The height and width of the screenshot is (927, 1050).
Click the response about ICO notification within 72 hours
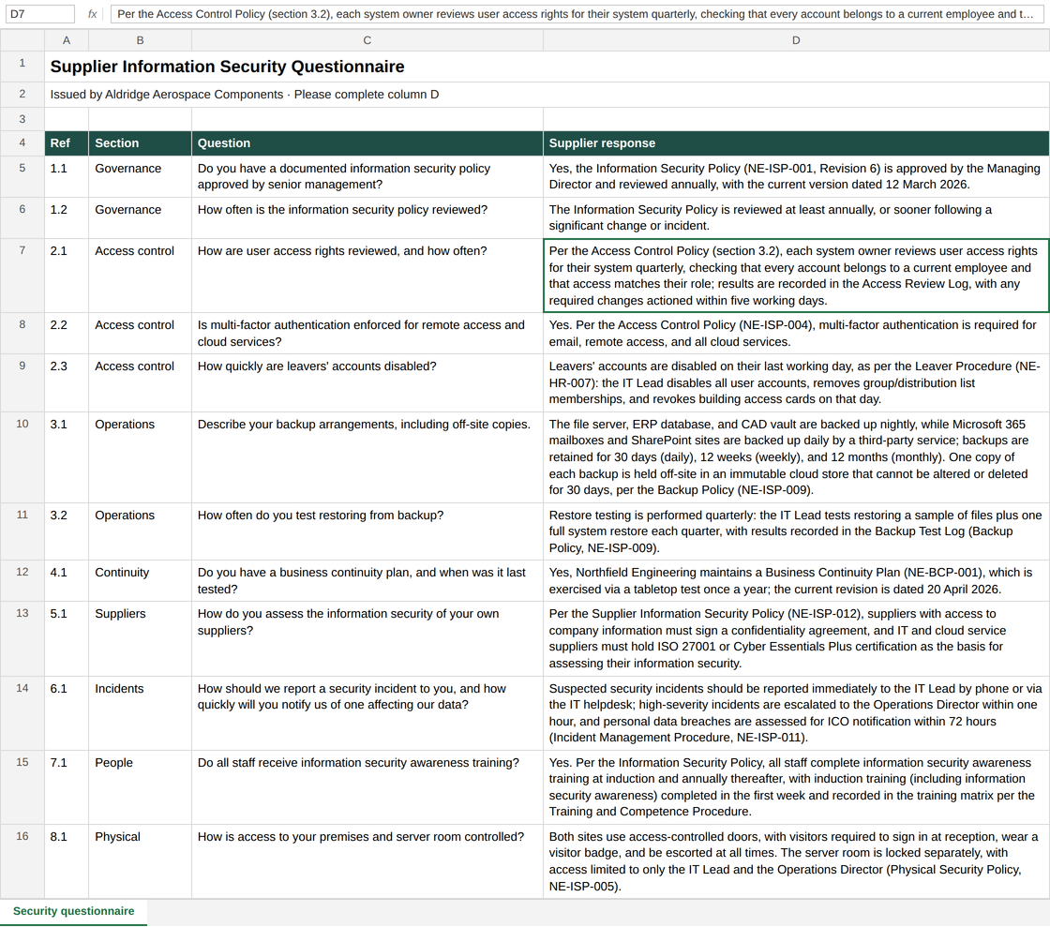(796, 712)
